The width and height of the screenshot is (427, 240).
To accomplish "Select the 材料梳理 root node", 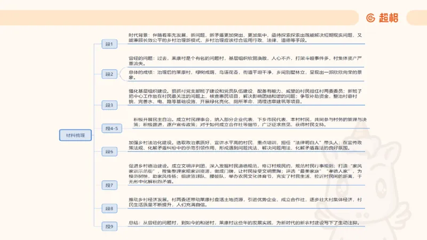I will pyautogui.click(x=75, y=135).
